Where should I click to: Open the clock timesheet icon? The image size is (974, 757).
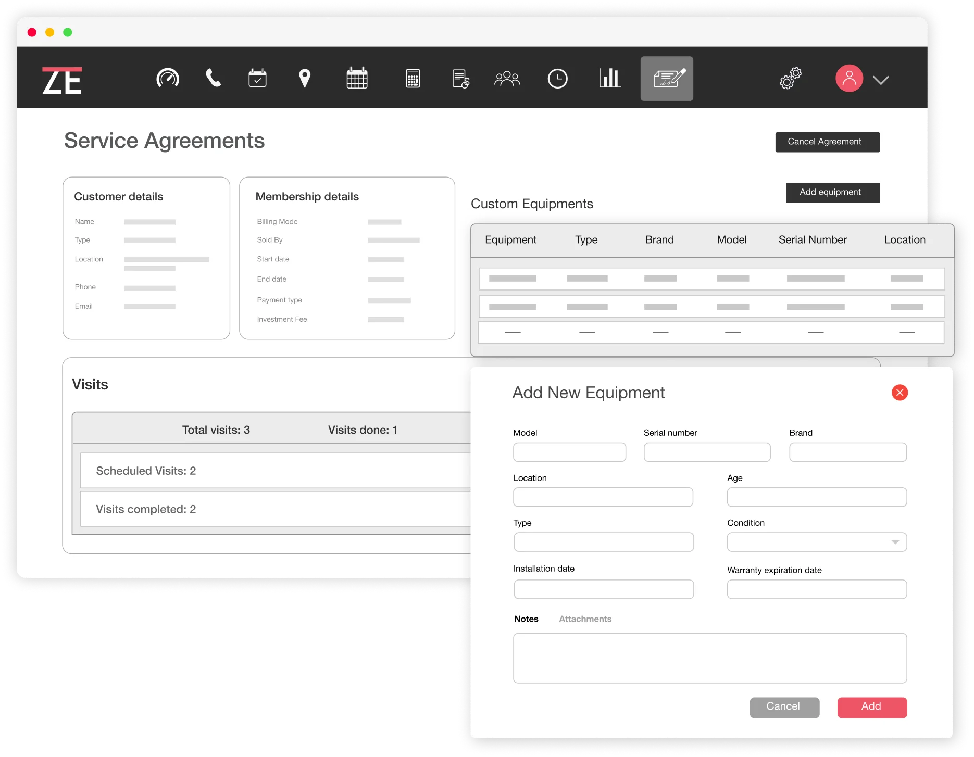click(558, 79)
